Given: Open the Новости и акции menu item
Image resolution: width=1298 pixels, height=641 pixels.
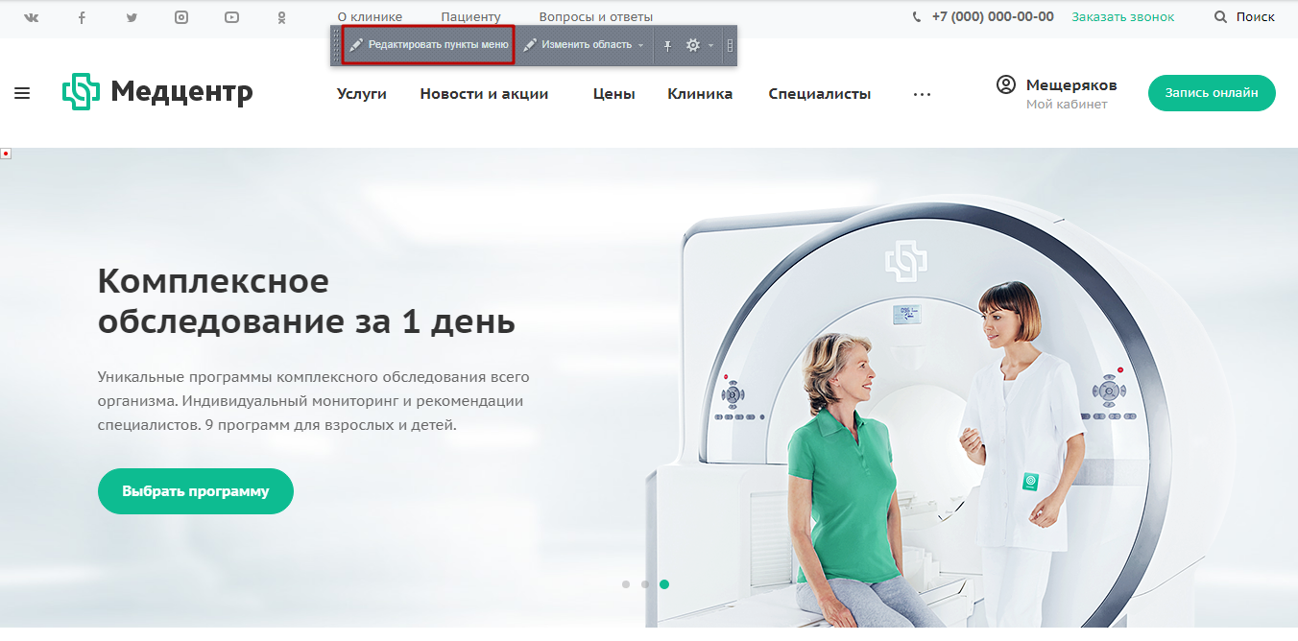Looking at the screenshot, I should (x=484, y=93).
